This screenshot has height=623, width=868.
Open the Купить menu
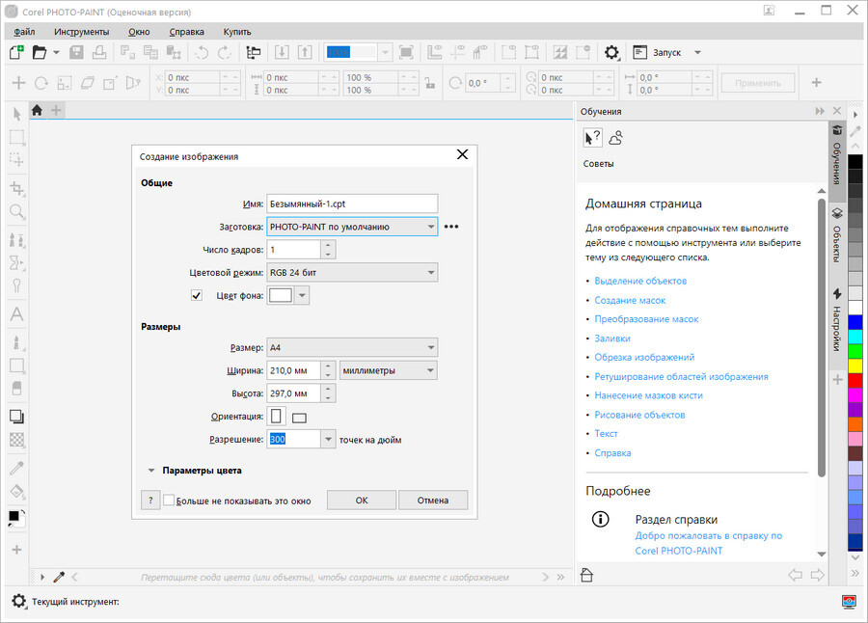[237, 32]
